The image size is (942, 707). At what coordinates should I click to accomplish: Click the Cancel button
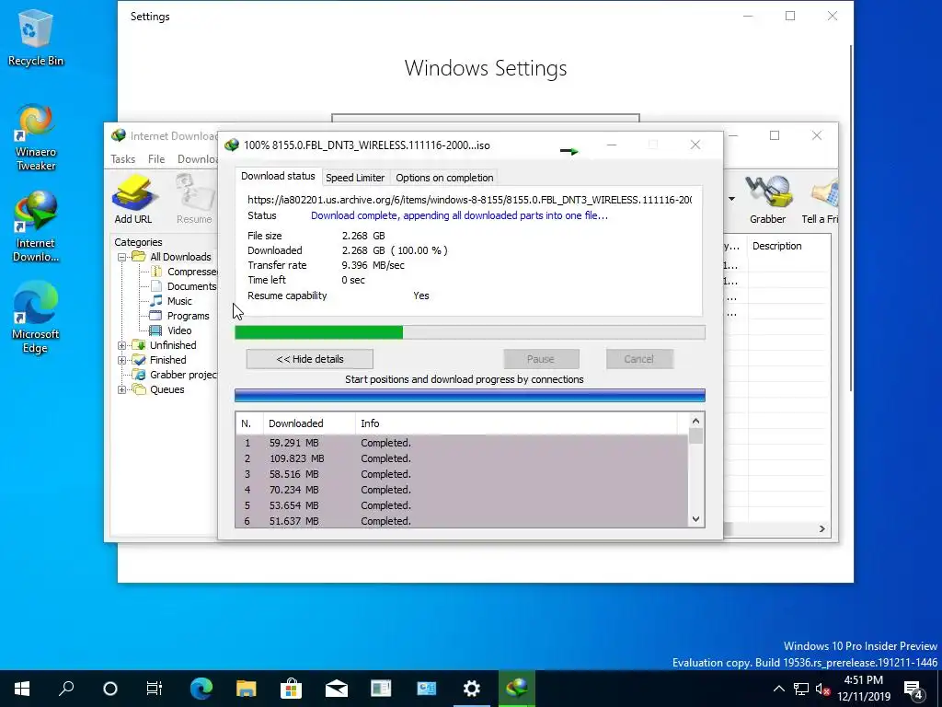(638, 359)
